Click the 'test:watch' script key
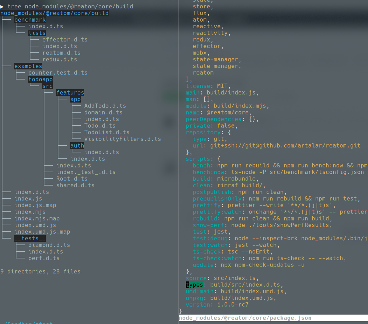This screenshot has height=324, width=368. [x=210, y=245]
